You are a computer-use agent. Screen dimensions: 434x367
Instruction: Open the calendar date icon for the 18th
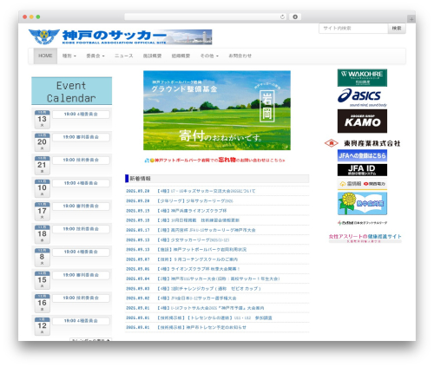click(x=43, y=234)
